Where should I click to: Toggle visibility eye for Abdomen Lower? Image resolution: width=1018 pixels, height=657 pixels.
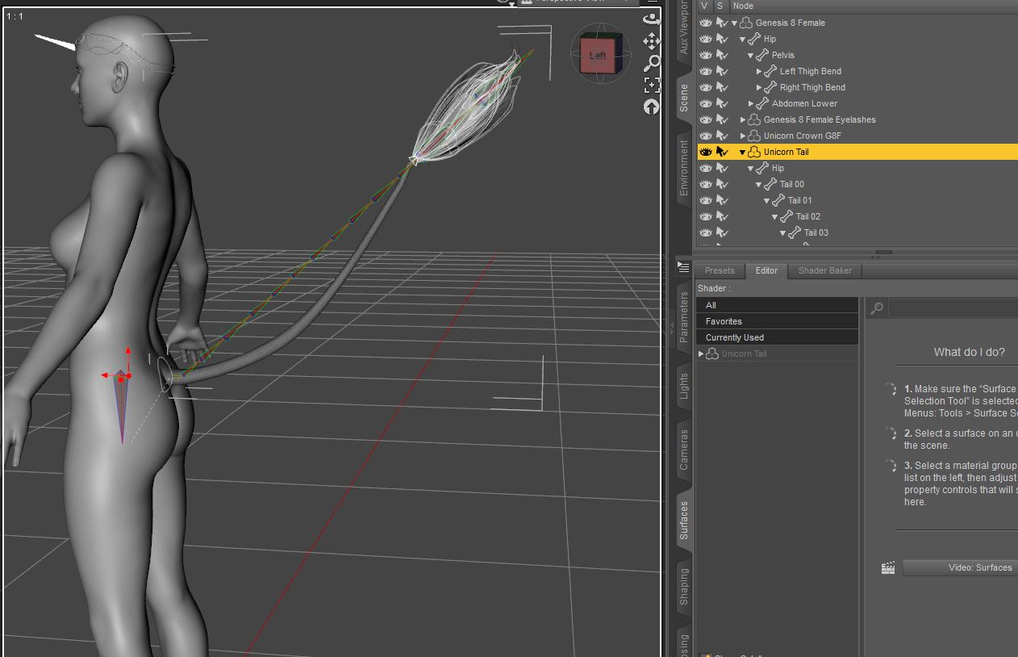click(x=706, y=103)
